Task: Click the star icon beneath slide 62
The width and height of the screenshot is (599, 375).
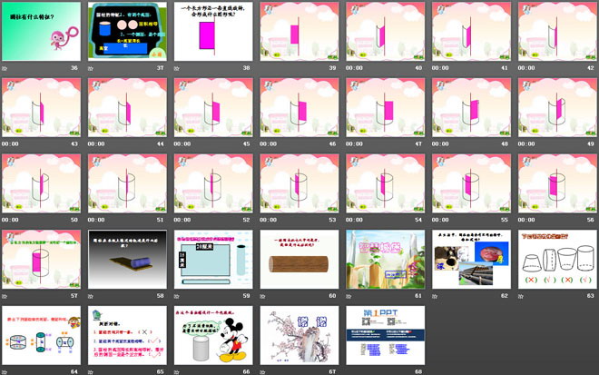Action: click(x=437, y=296)
